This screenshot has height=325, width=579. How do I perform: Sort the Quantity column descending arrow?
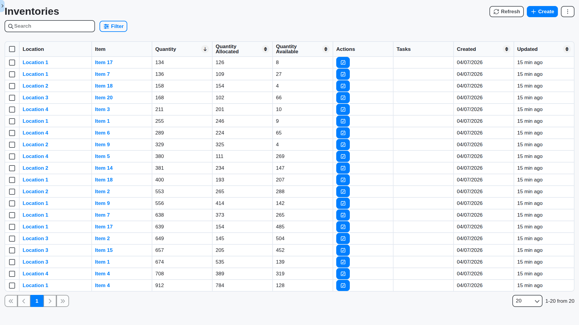(205, 49)
